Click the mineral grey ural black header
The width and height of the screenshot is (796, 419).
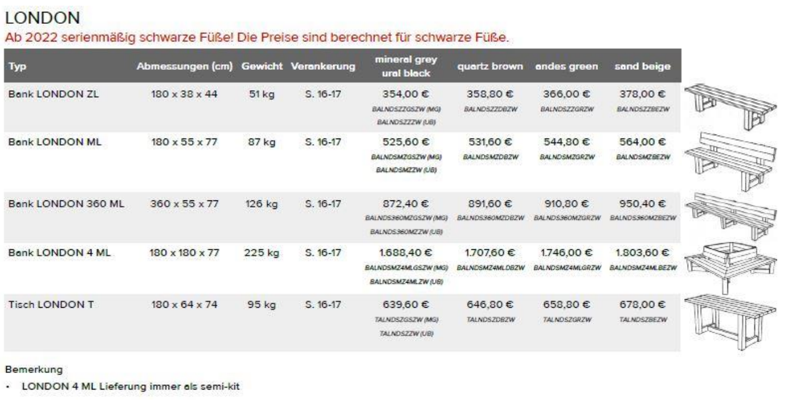[406, 66]
